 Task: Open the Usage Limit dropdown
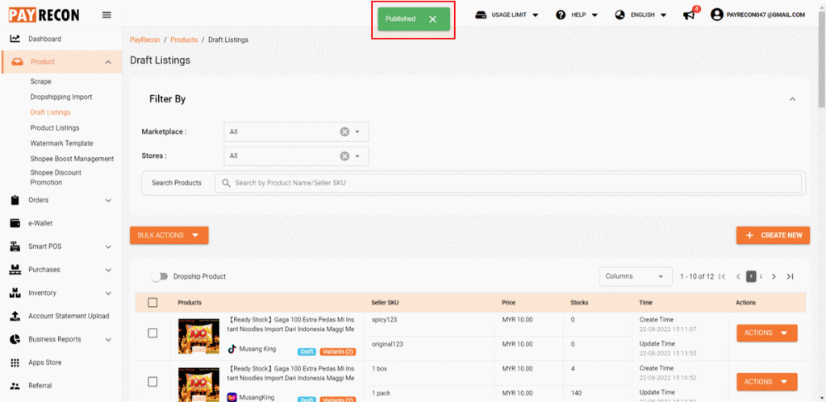tap(507, 15)
